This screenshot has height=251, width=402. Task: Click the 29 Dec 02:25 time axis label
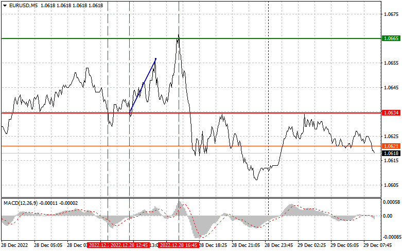click(312, 245)
